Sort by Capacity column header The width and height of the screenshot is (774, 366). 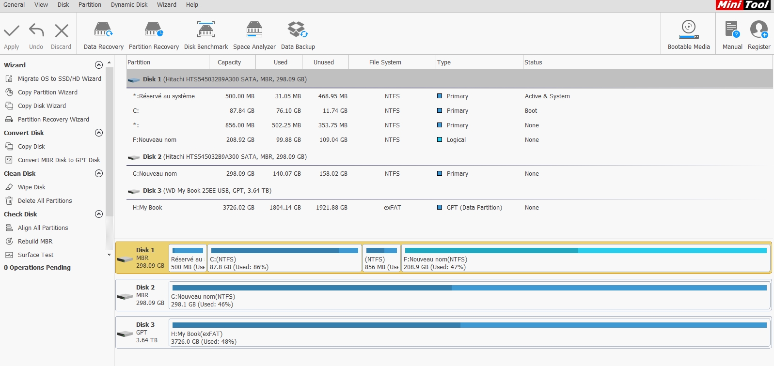[x=233, y=62]
